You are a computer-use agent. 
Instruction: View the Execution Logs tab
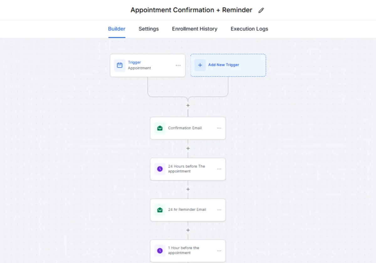coord(249,29)
